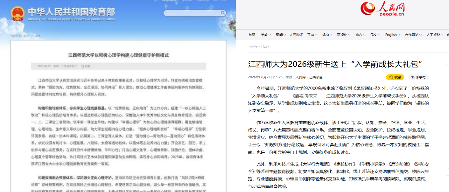Click the paragraph beginning 此外，利用AI技术生成
Image resolution: width=449 pixels, height=192 pixels.
point(339,175)
